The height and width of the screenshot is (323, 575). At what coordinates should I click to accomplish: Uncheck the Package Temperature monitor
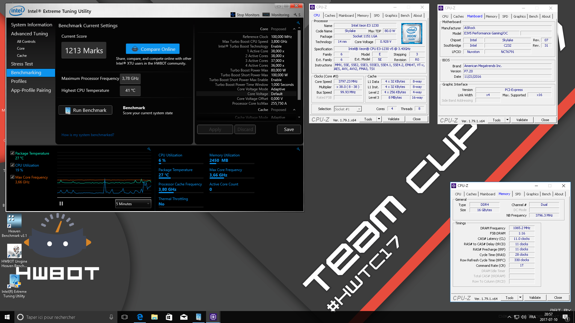click(12, 153)
